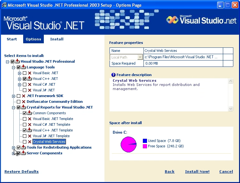
Task: Uncheck the Visual C++ .NET Template checkbox
Action: click(x=24, y=130)
